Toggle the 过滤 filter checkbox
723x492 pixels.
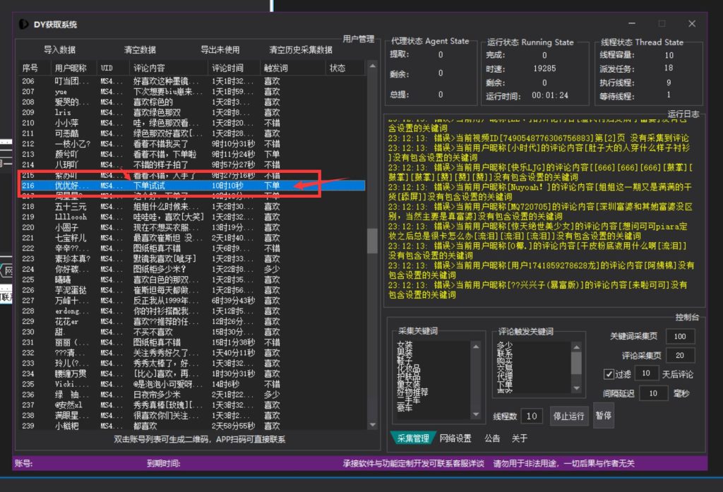pos(609,373)
